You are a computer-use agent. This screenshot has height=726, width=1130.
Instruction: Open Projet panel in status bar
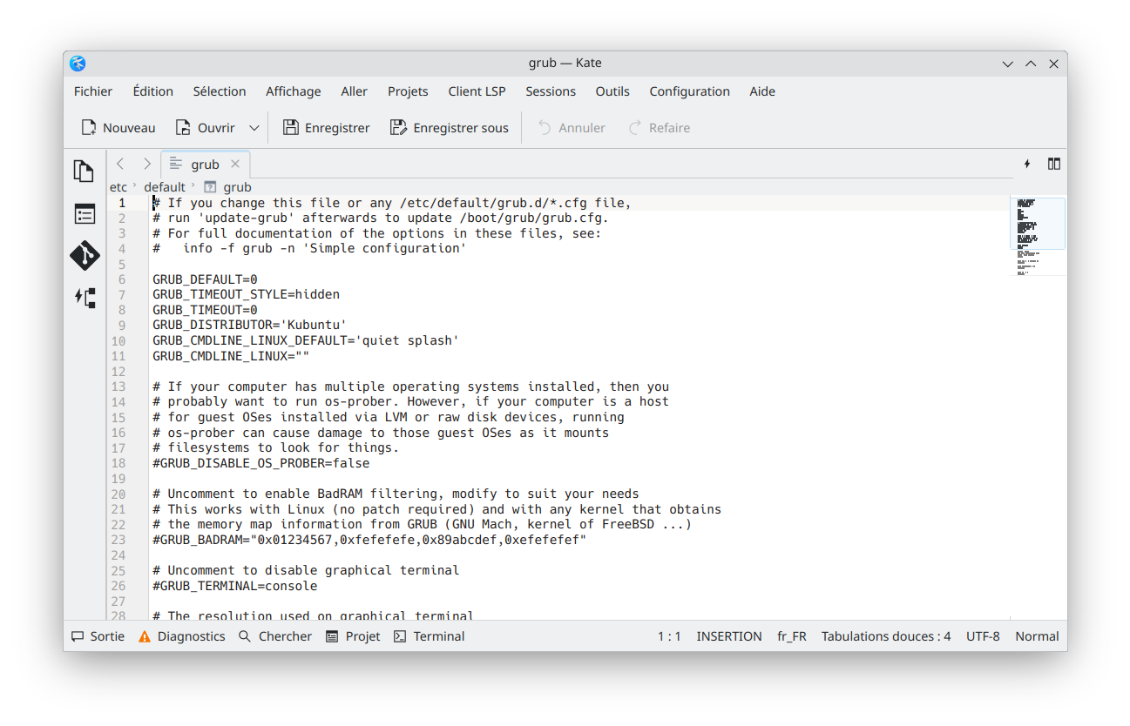(x=353, y=636)
